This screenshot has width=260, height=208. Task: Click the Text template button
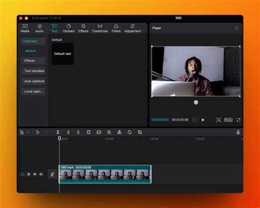[x=34, y=71]
